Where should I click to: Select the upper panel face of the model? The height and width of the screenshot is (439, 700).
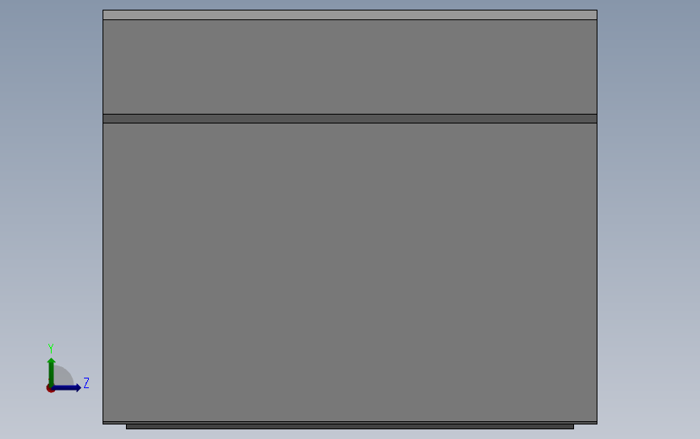tap(350, 67)
